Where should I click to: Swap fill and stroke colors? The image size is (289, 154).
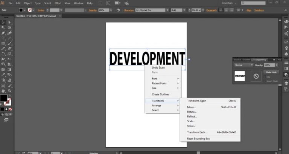tap(11, 96)
